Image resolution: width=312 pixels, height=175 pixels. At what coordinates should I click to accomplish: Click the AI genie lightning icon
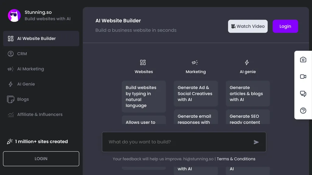(247, 63)
